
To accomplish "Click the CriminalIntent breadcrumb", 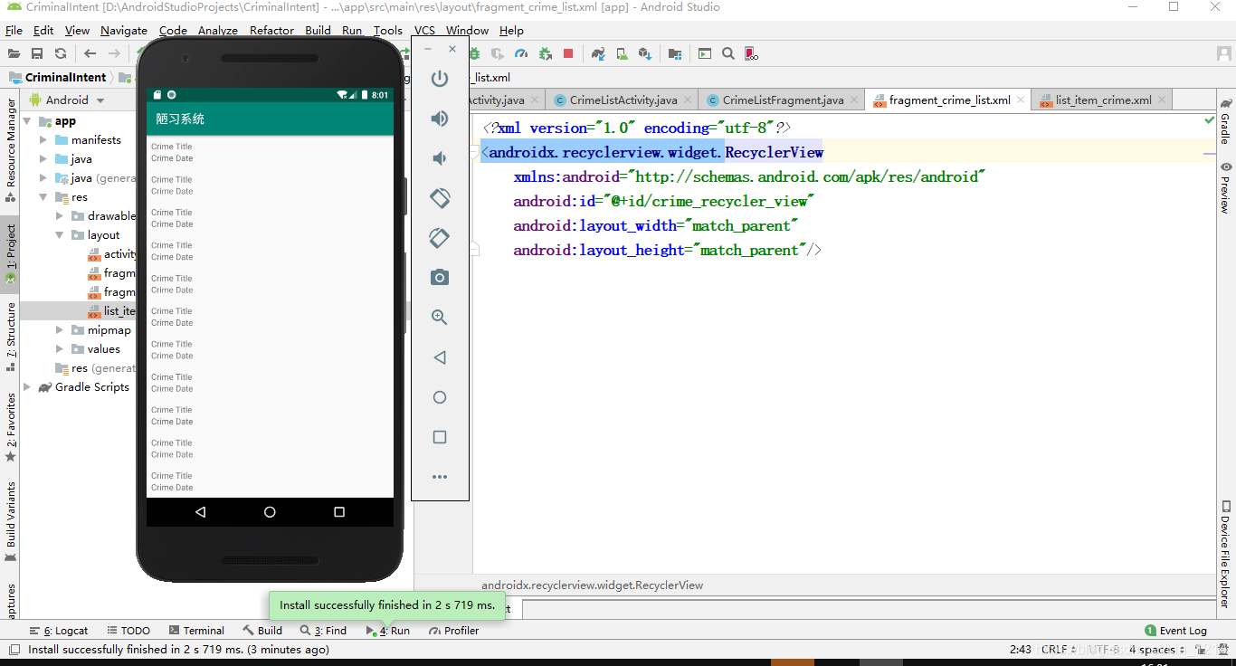I will pos(58,78).
